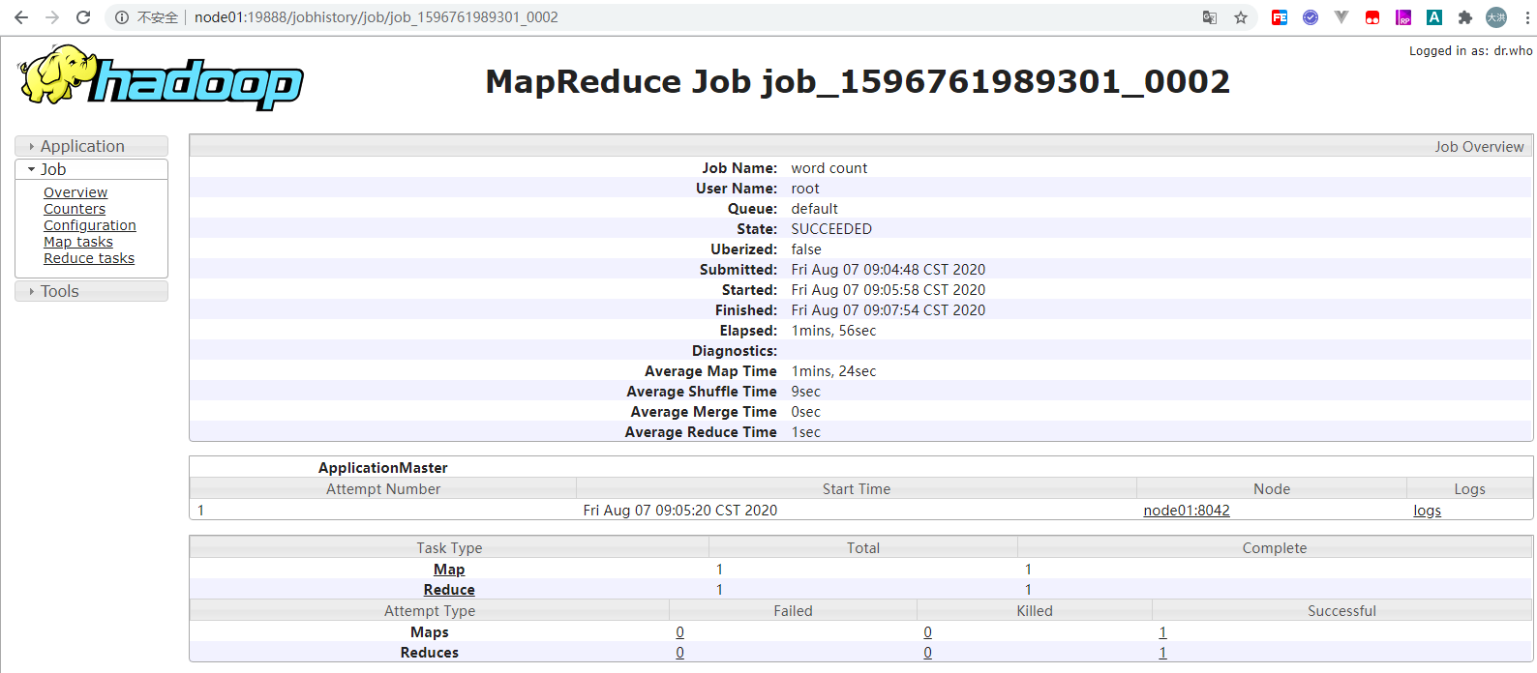
Task: Open the node01:8042 node link
Action: click(1187, 511)
